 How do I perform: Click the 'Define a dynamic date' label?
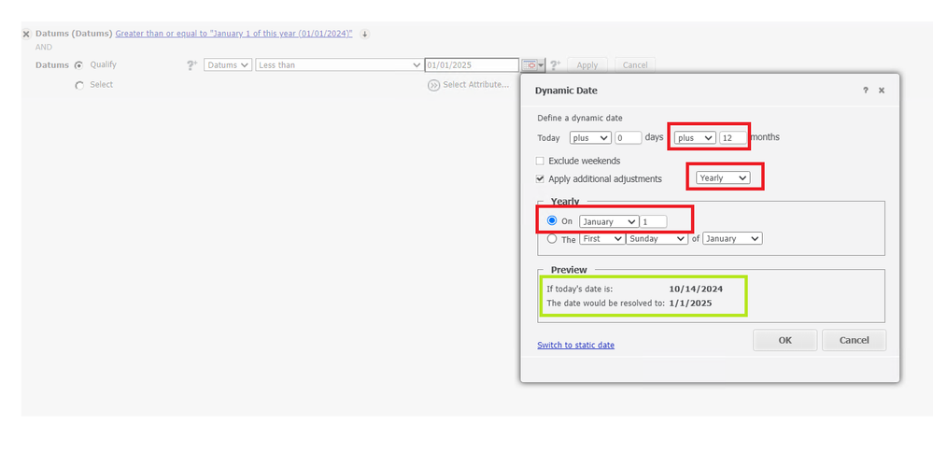[x=580, y=119]
